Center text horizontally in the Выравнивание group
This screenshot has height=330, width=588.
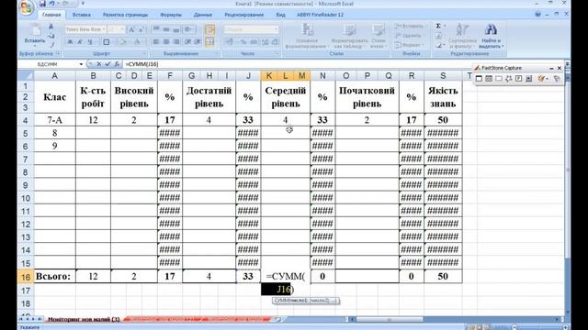(x=166, y=42)
